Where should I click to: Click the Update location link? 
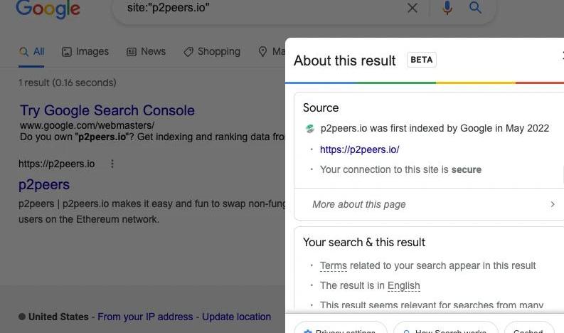pos(236,317)
